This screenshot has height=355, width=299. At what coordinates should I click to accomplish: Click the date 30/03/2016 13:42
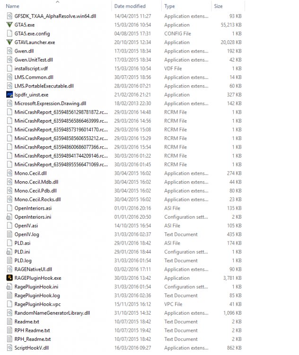132,278
